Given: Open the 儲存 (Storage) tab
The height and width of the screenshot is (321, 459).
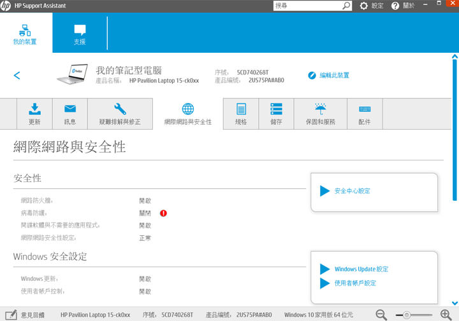Looking at the screenshot, I should pyautogui.click(x=275, y=114).
